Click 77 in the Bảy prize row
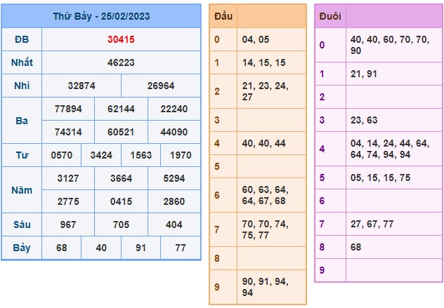The width and height of the screenshot is (444, 308). pyautogui.click(x=181, y=248)
